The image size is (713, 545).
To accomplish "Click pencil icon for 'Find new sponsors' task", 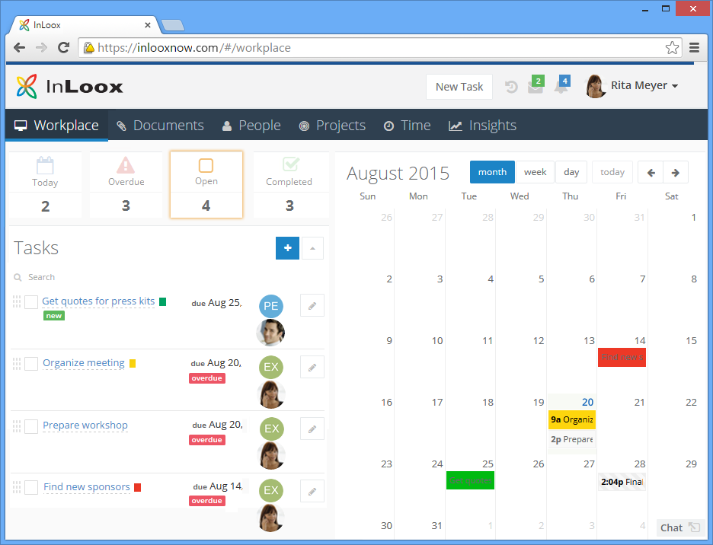I will [x=312, y=491].
